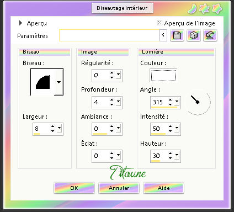Increase Angle with the up arrow

pos(171,100)
